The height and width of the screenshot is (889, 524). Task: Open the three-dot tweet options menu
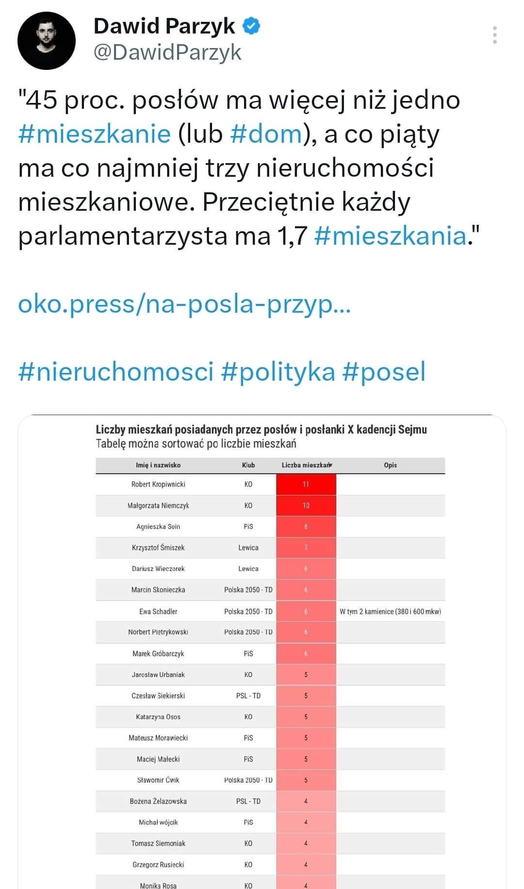494,35
